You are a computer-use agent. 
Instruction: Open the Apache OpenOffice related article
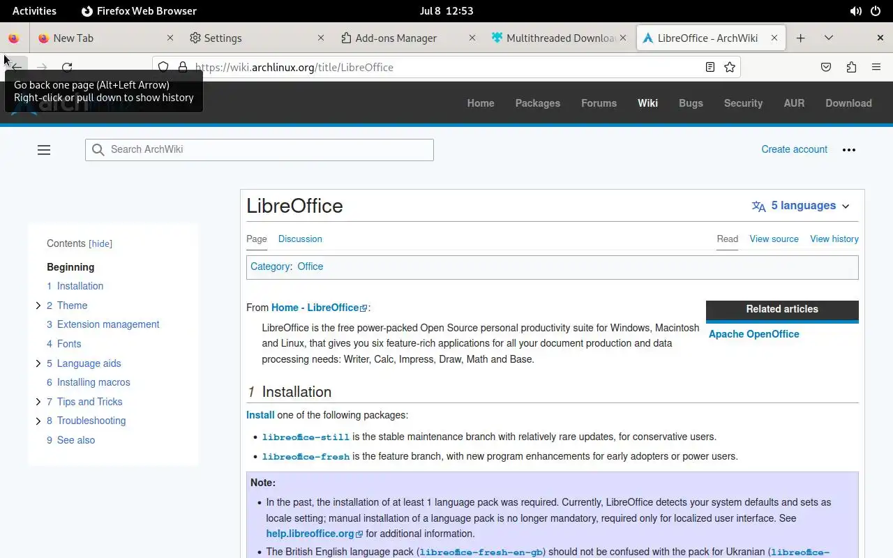754,334
